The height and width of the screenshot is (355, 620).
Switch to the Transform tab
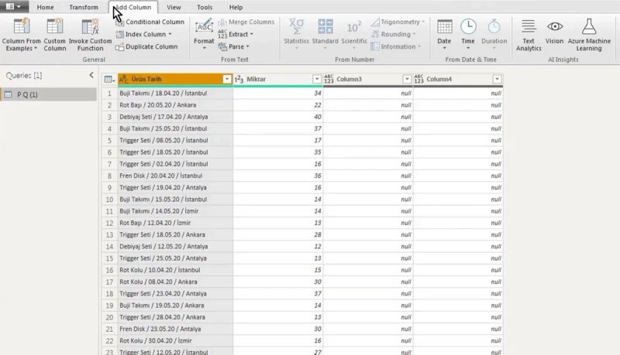84,7
